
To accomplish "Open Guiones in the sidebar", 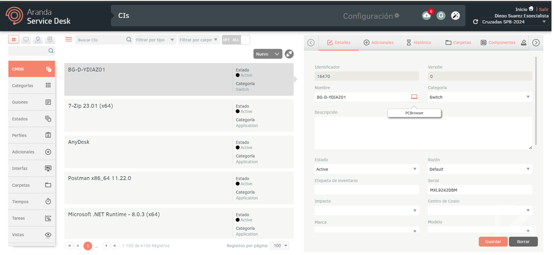I will point(31,102).
